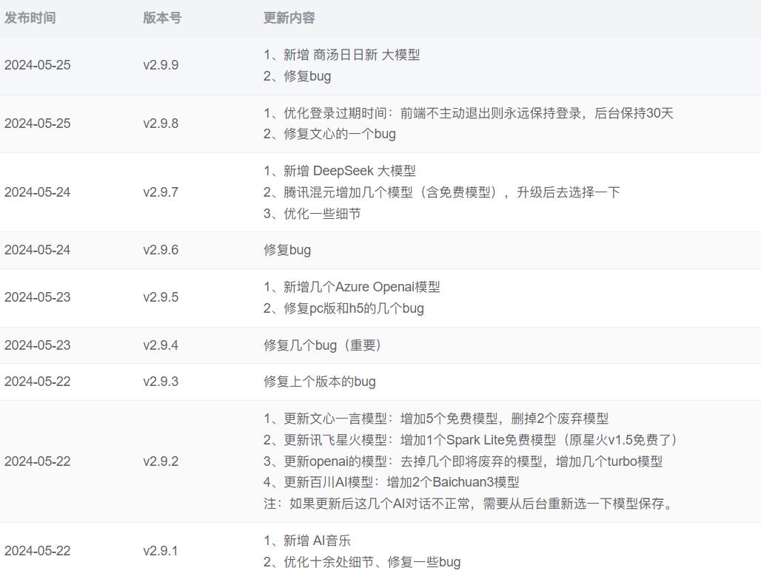Click the line about 腾讯混元增加几个模型
Image resolution: width=761 pixels, height=579 pixels.
point(442,192)
